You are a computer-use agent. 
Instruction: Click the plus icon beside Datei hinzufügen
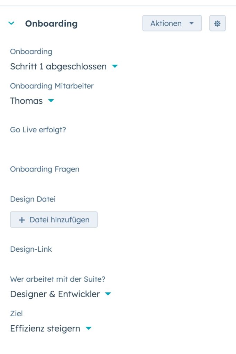tap(22, 220)
